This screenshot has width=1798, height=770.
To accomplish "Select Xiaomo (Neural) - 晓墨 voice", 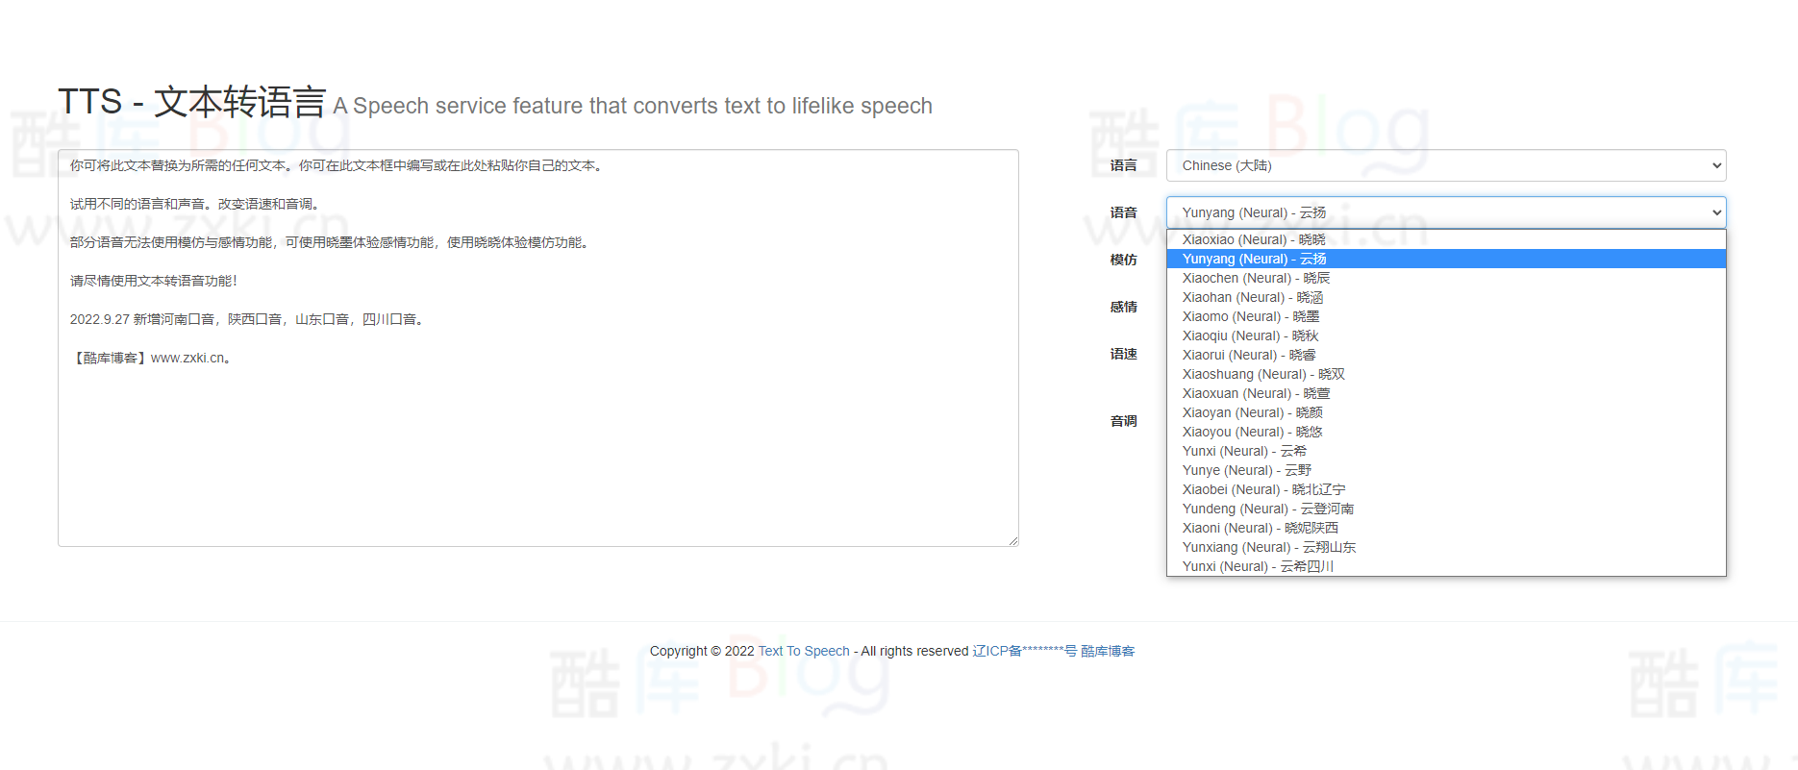I will point(1250,316).
